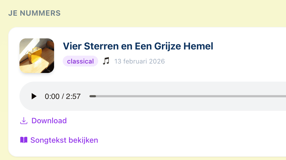
Task: Click the open-book icon beside Songtekst bekijken
Action: [24, 140]
